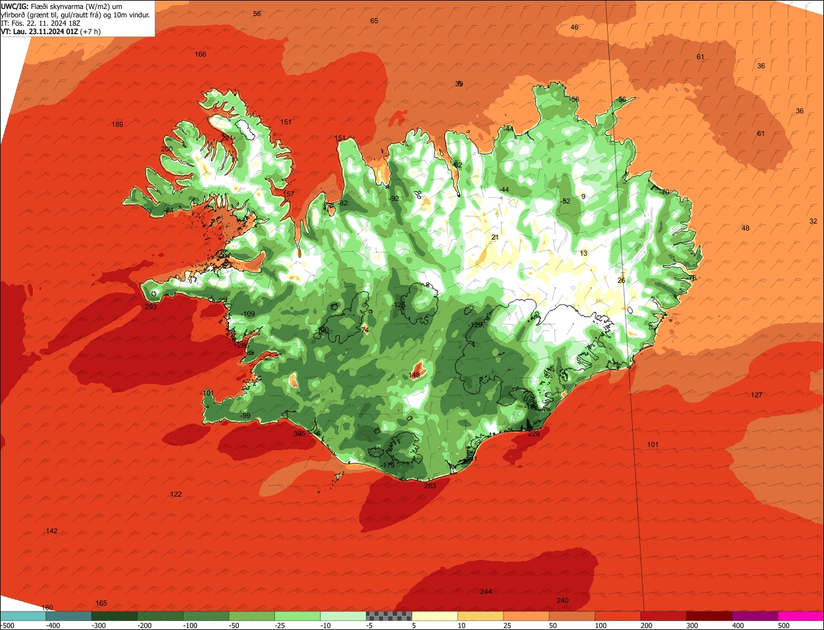The height and width of the screenshot is (630, 824).
Task: Click the light teal legend swatch between -500 and -400
Action: (x=23, y=616)
